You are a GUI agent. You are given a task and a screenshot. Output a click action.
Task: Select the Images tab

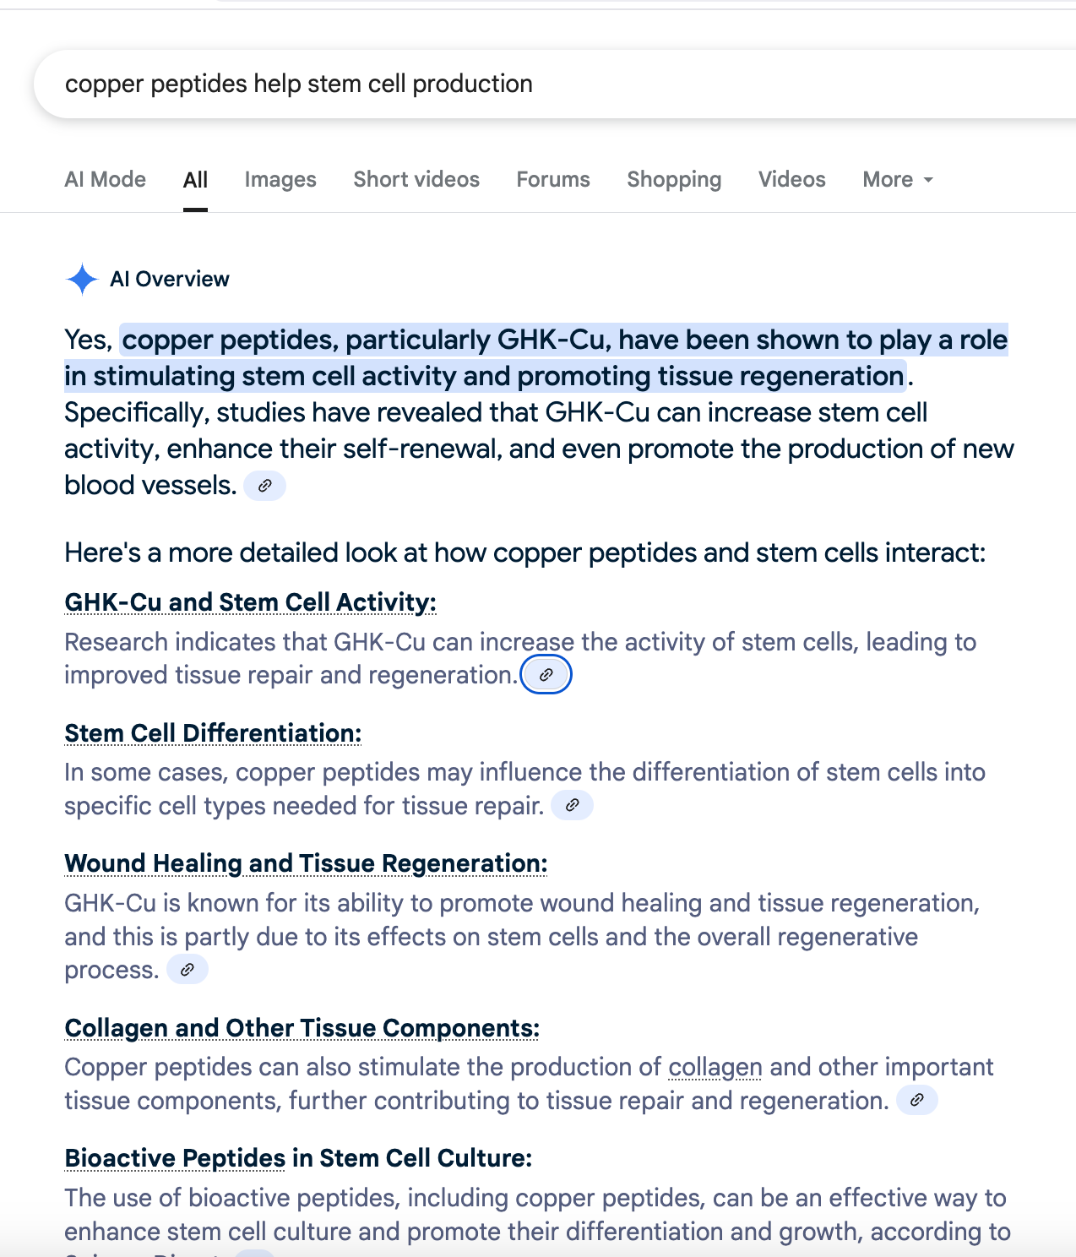(x=280, y=180)
